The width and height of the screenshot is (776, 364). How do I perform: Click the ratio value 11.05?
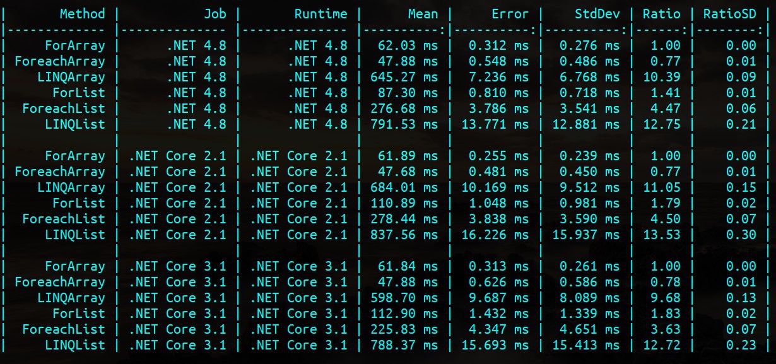[x=662, y=187]
